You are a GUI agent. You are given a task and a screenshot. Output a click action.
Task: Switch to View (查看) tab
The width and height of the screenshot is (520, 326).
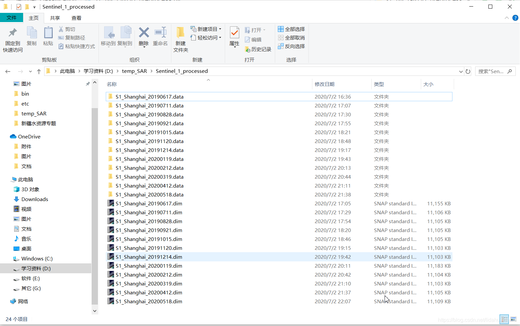coord(76,18)
